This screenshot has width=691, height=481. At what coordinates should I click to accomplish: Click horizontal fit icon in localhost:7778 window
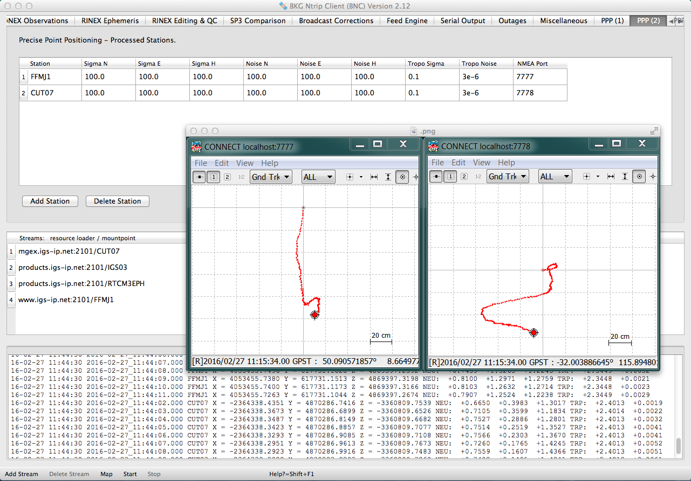[x=611, y=176]
